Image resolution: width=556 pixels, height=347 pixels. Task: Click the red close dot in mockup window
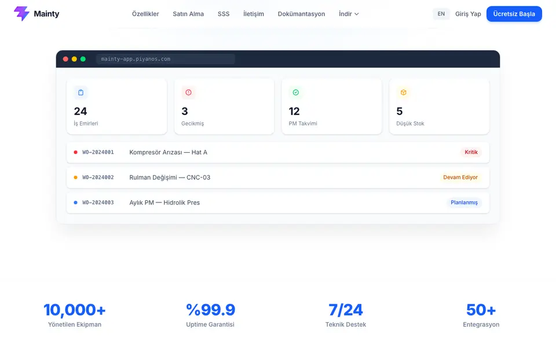pyautogui.click(x=65, y=59)
